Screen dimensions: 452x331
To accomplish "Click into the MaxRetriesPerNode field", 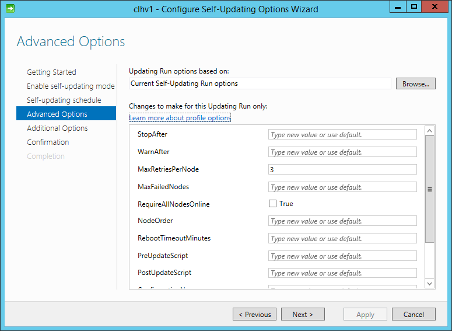I will pos(342,169).
